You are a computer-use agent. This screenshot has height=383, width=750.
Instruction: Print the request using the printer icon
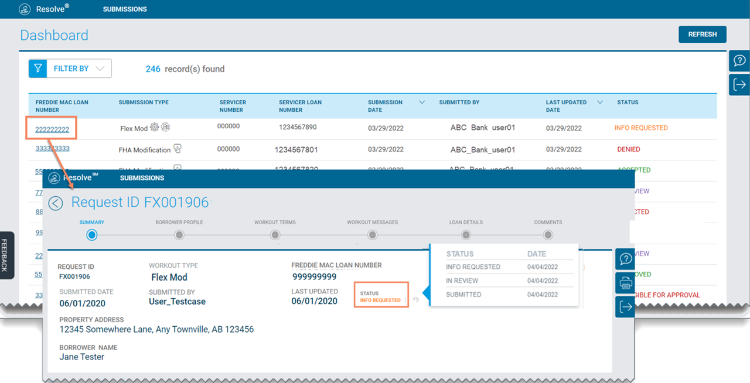[x=625, y=283]
